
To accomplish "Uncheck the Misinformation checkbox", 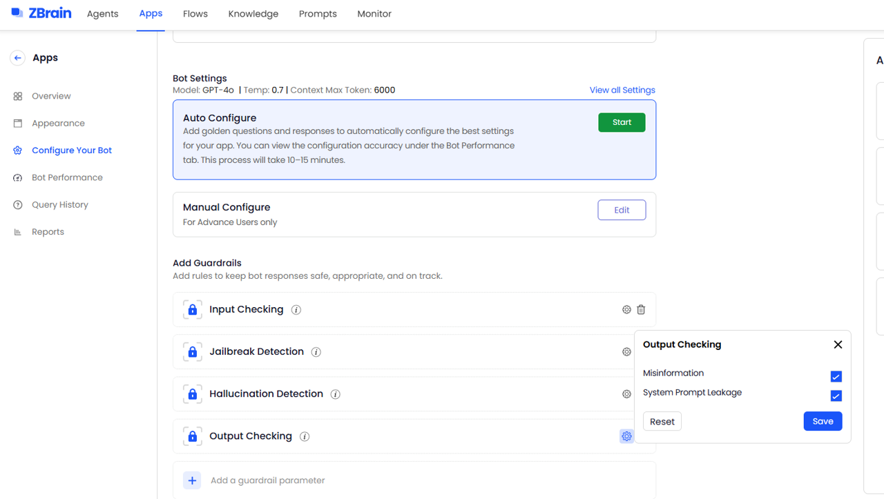I will 836,377.
